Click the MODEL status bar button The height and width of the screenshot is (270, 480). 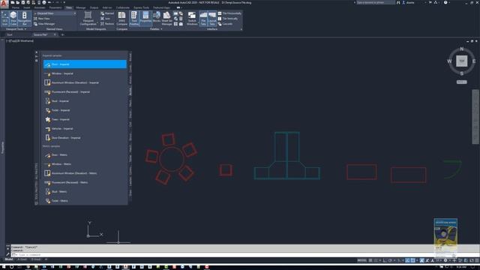click(x=361, y=260)
